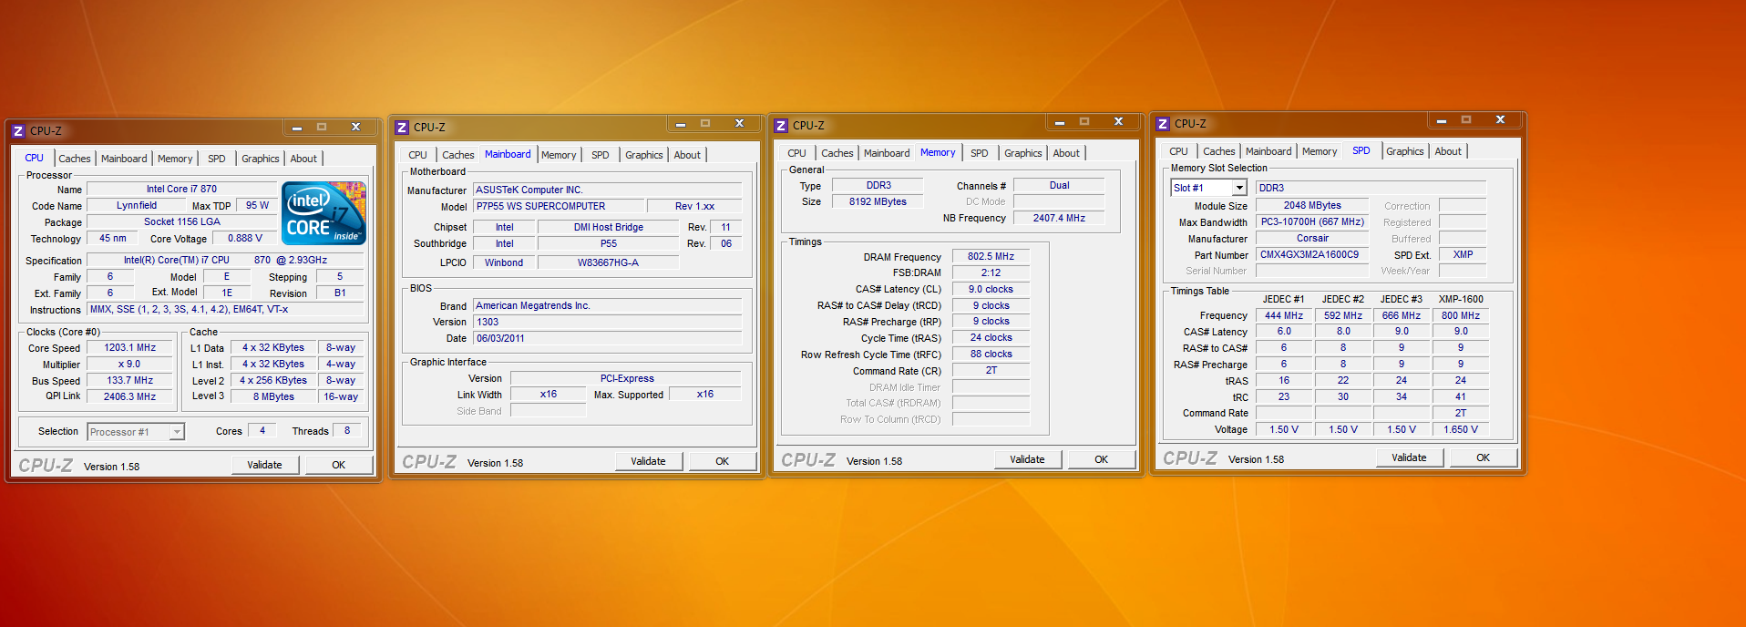Viewport: 1746px width, 627px height.
Task: Select CPU tab in Mainboard window
Action: point(417,155)
